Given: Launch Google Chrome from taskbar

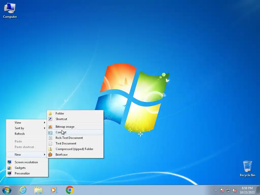Looking at the screenshot, I should tap(70, 190).
